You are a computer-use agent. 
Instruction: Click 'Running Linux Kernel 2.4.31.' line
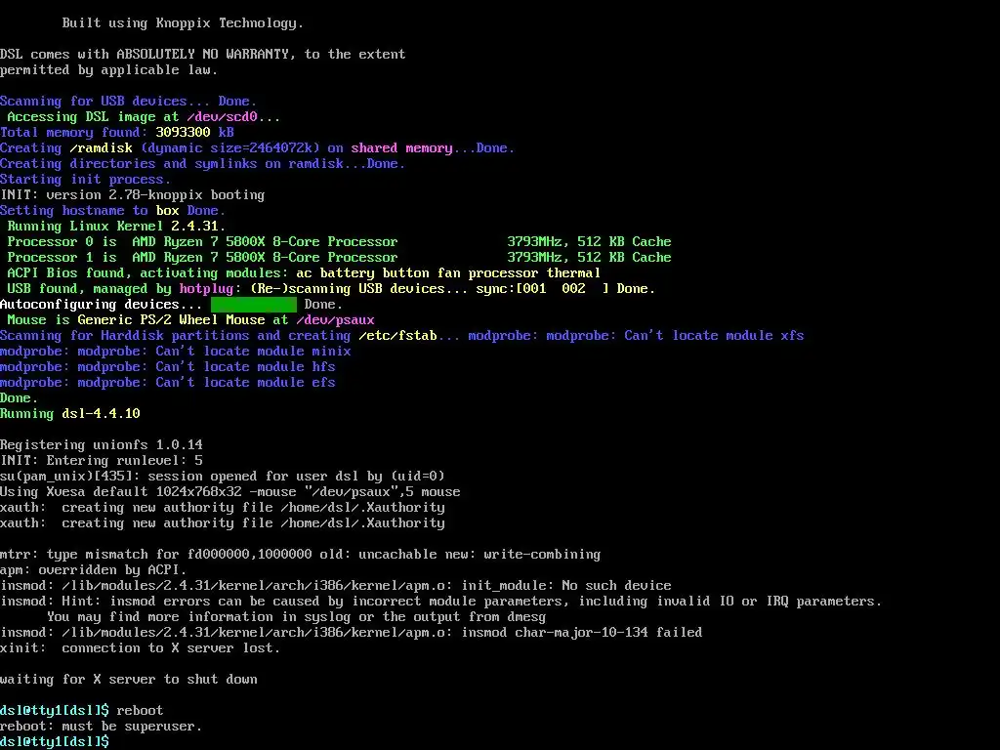(x=116, y=227)
